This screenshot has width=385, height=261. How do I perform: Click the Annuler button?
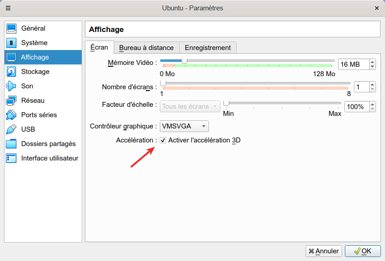point(324,251)
